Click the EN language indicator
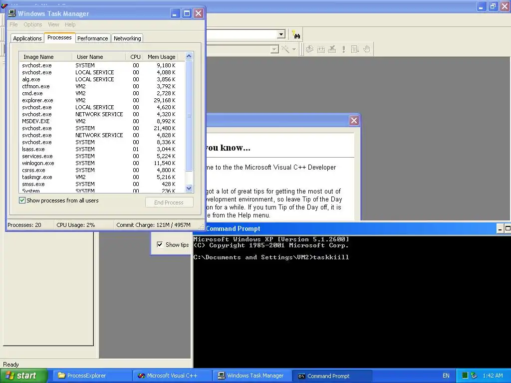The height and width of the screenshot is (383, 511). pos(446,376)
